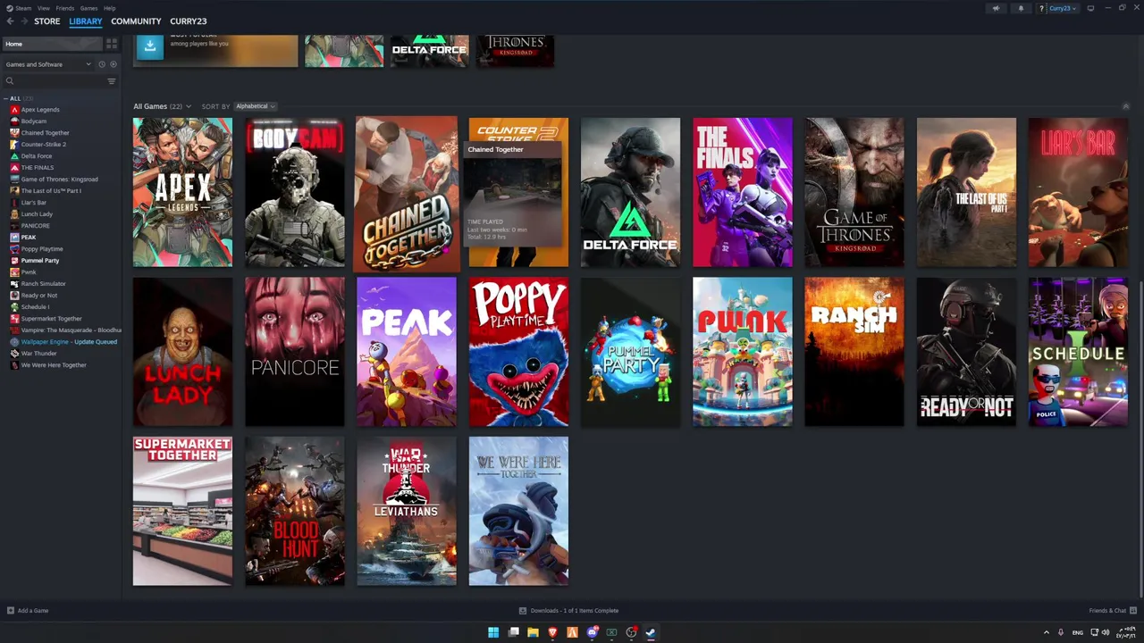Open advanced filter options in the sidebar search
The height and width of the screenshot is (643, 1144).
112,81
